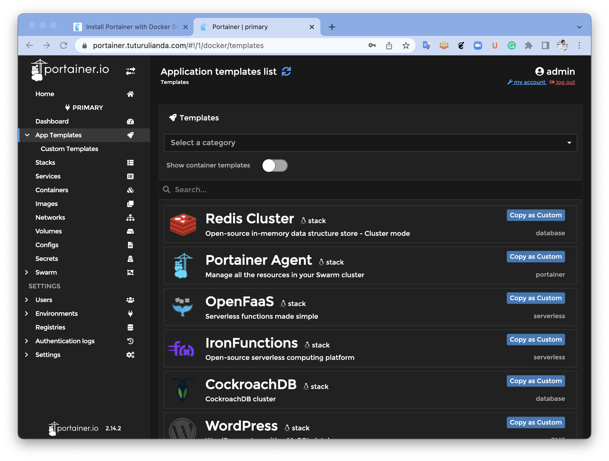Click the Environments plug icon
609x461 pixels.
130,314
